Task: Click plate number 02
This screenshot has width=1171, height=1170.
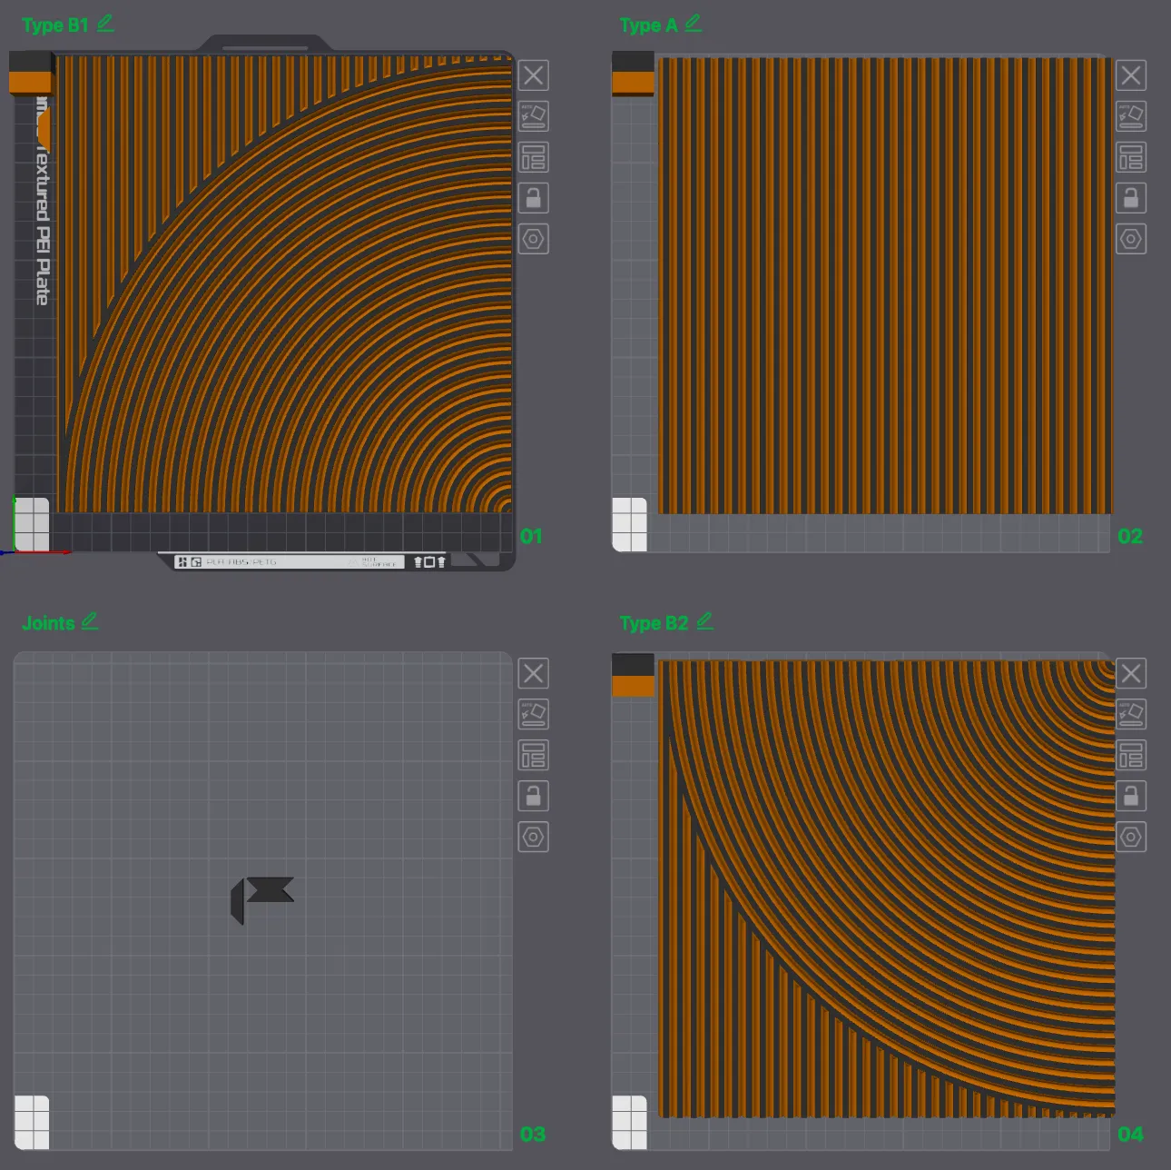Action: [x=1130, y=536]
